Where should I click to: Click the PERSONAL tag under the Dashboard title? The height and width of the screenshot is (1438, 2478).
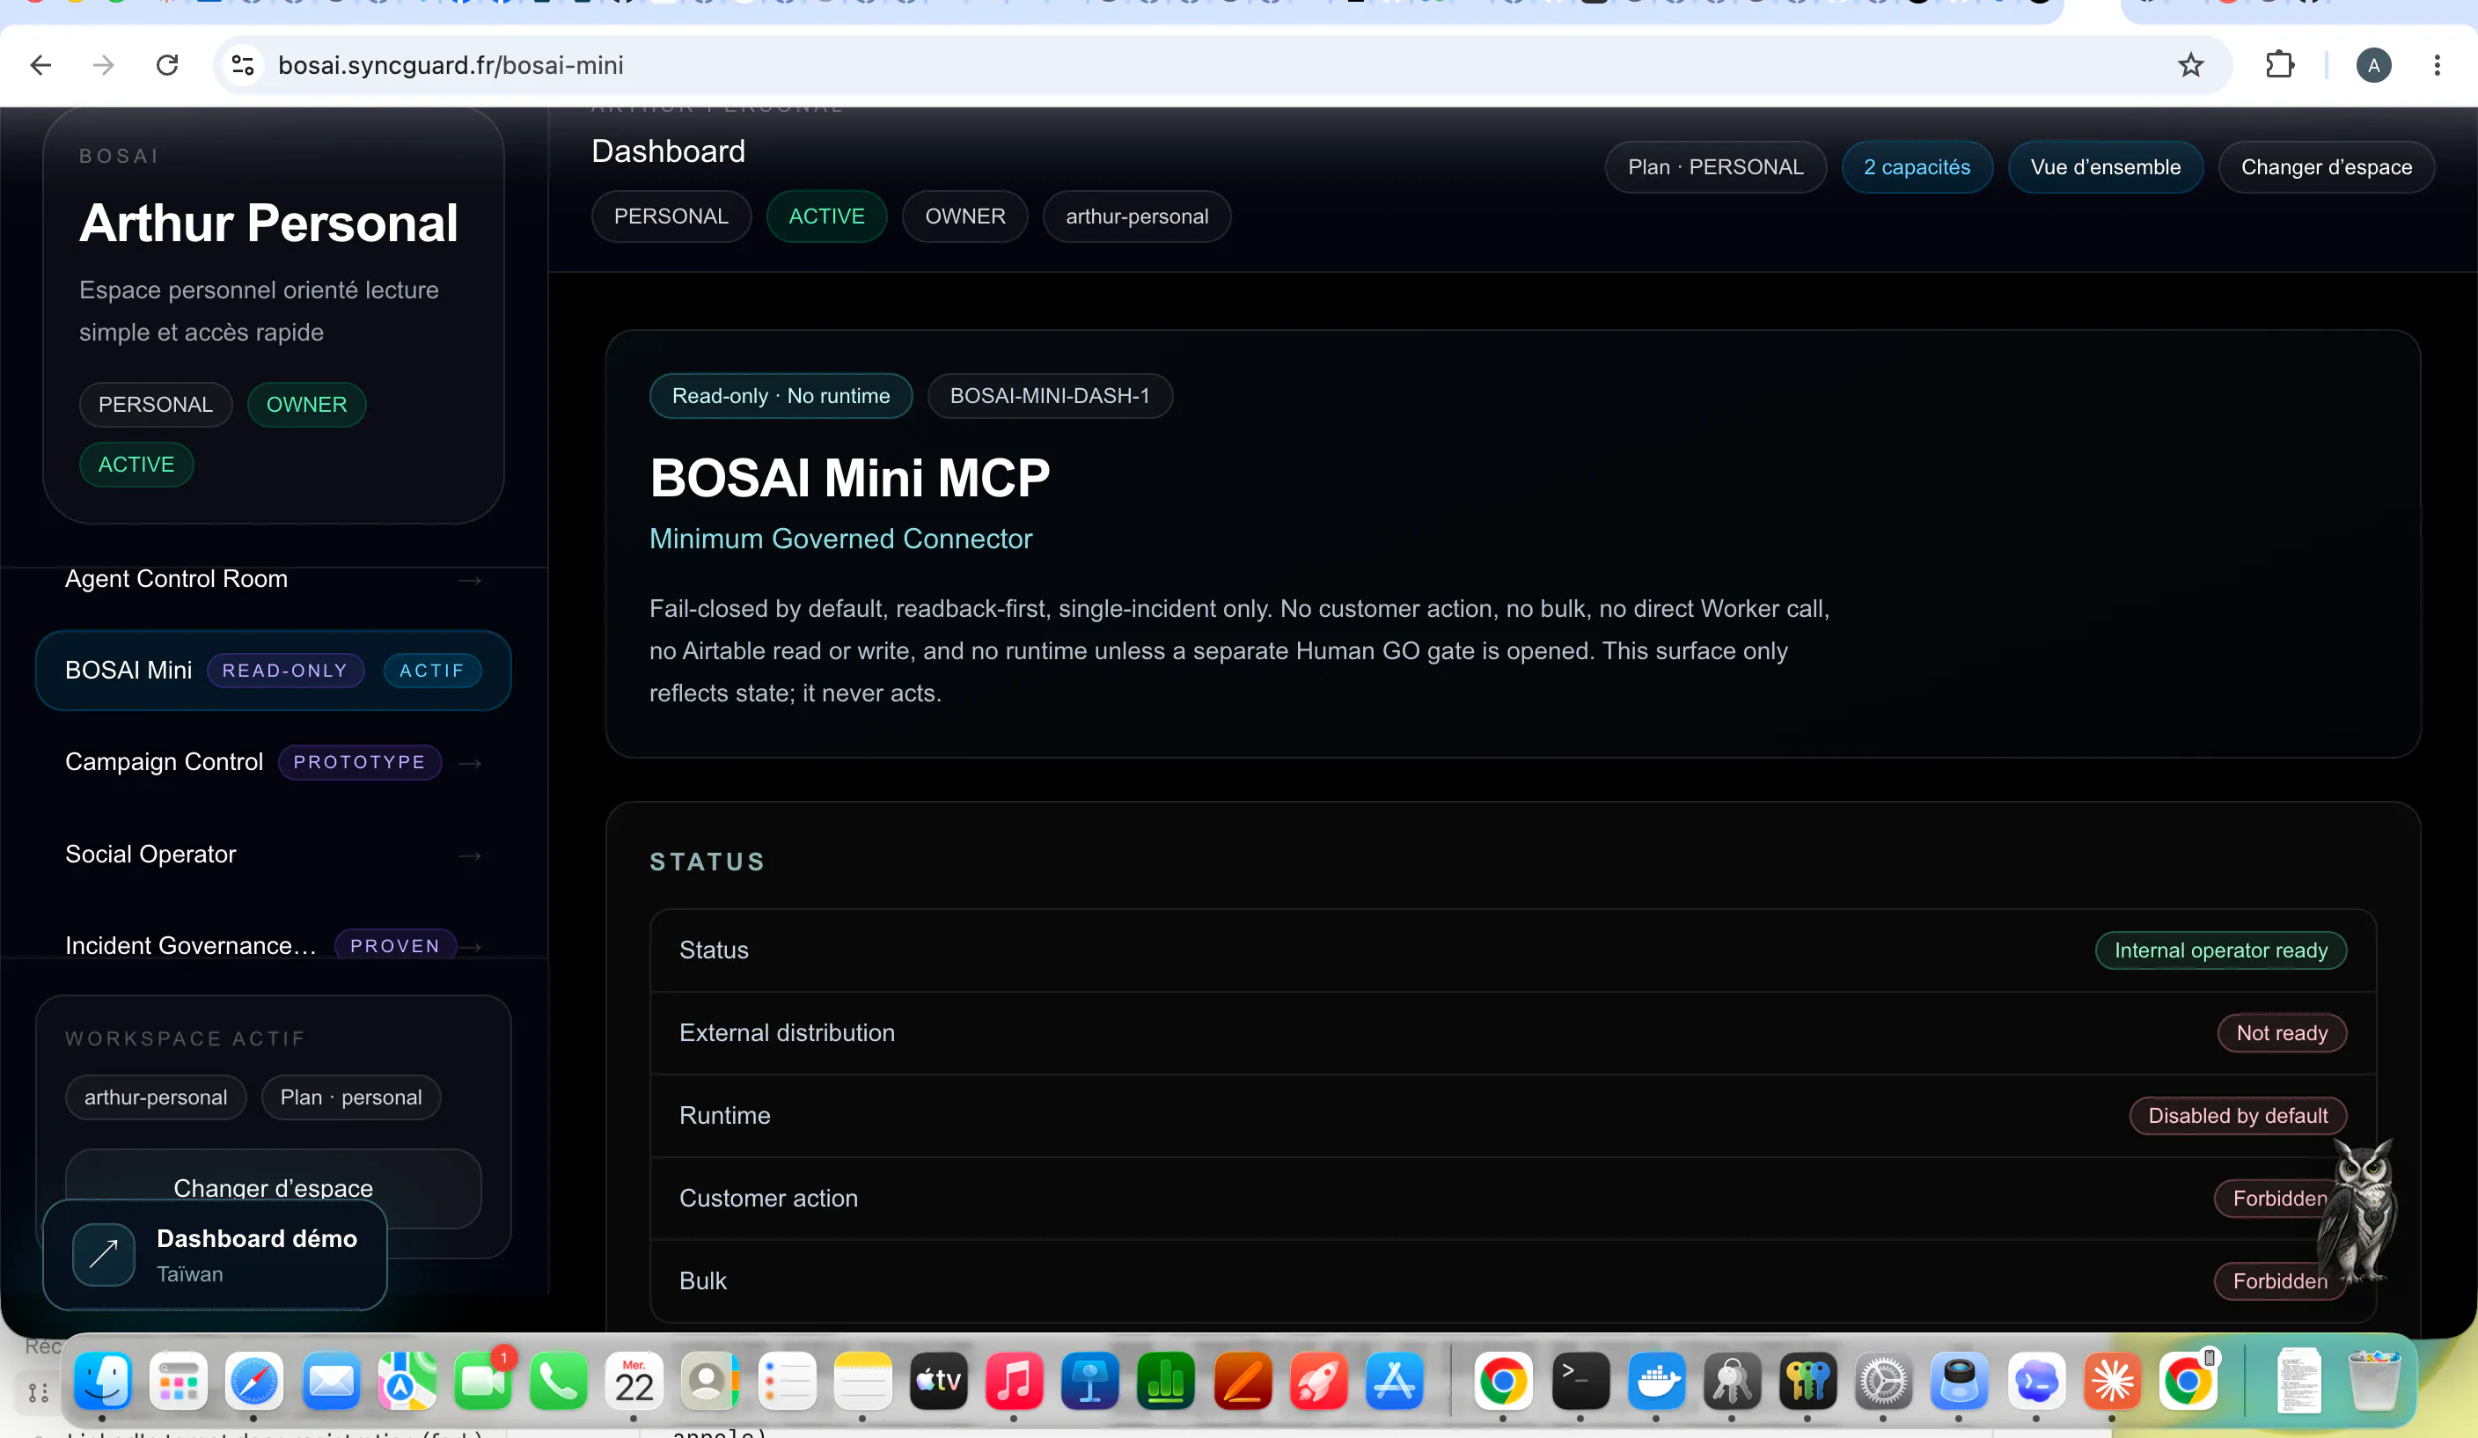(x=671, y=216)
